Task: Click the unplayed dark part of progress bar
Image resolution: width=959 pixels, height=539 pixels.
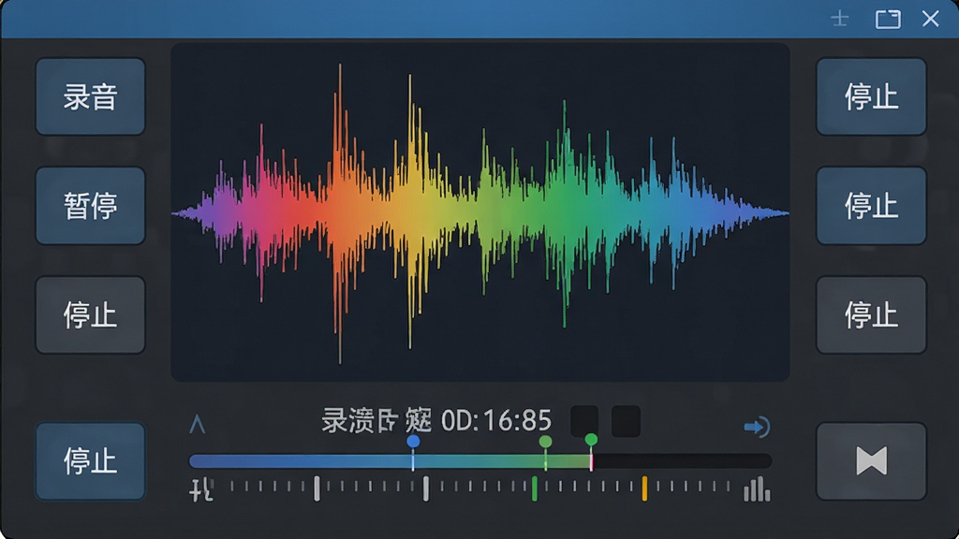Action: click(682, 460)
